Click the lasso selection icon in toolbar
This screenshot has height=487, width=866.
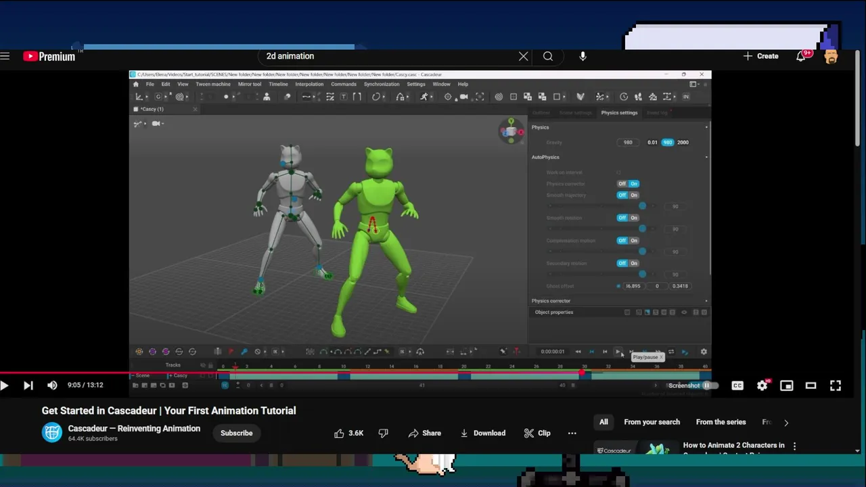(x=375, y=97)
